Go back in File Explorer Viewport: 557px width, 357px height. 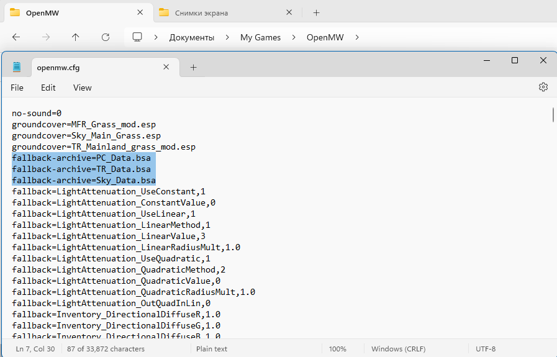point(16,37)
